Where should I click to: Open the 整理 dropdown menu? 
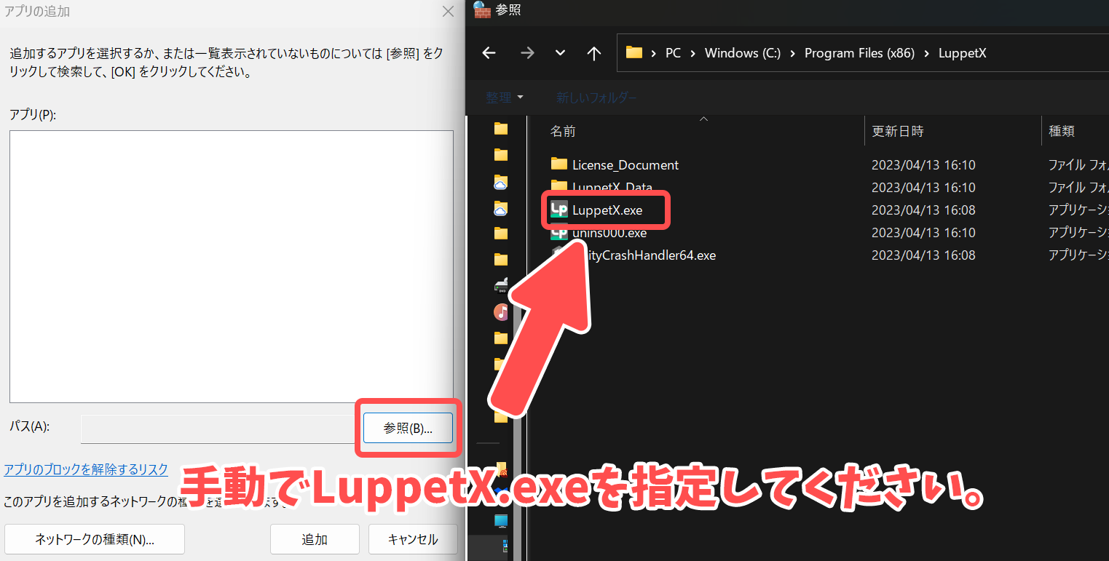point(505,97)
